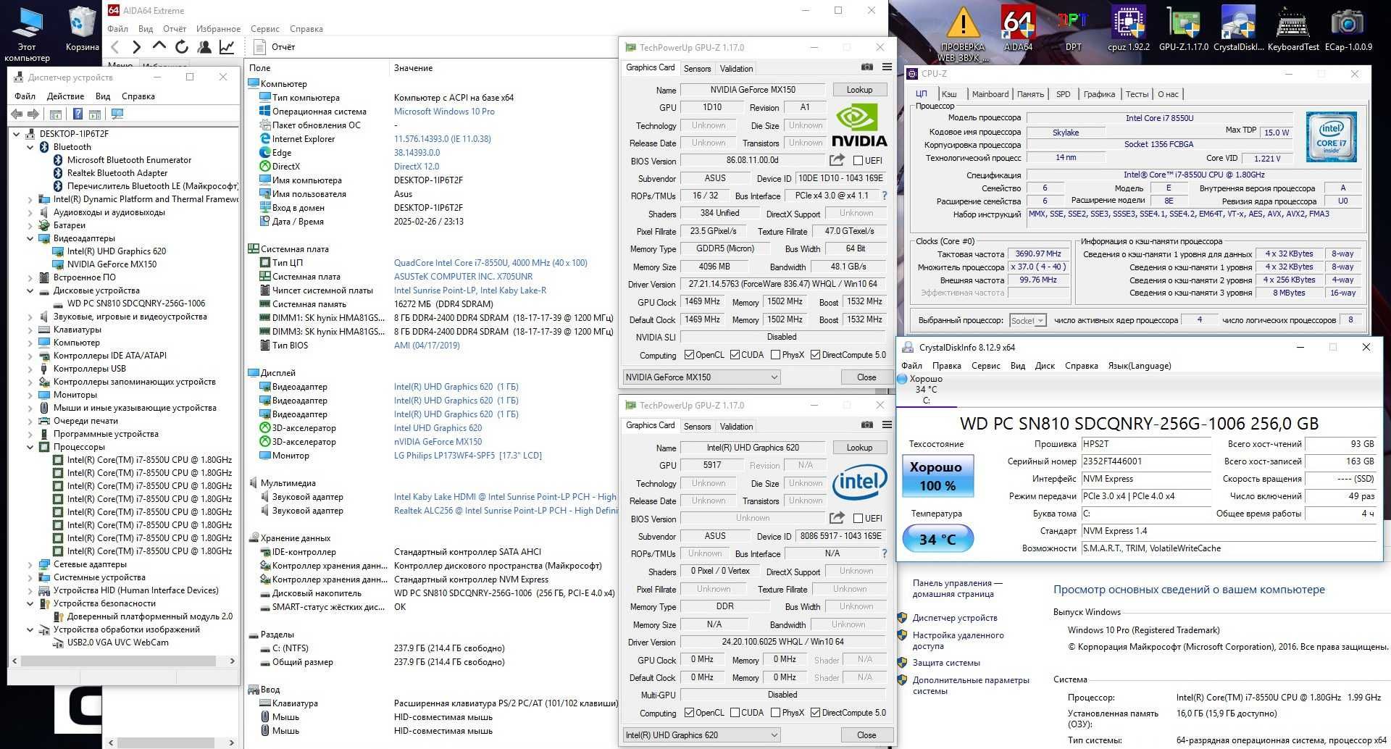Toggle UEFI checkbox in Intel UHD GPU-Z

pyautogui.click(x=858, y=519)
